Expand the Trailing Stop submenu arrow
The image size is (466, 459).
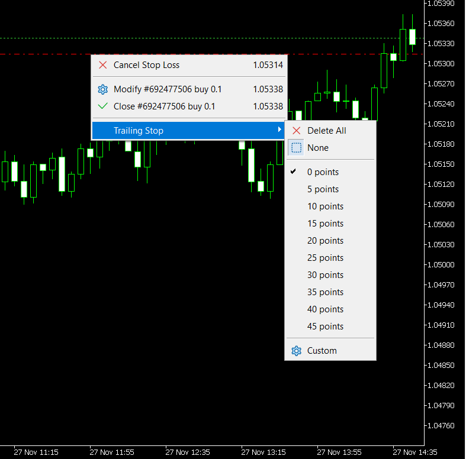tap(279, 130)
